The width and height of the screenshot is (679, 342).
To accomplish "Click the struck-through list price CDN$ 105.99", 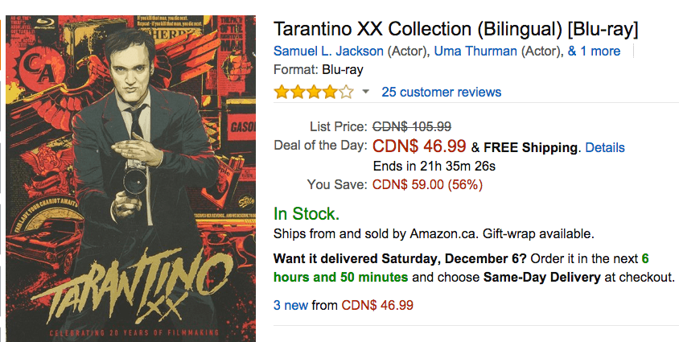I will coord(412,127).
